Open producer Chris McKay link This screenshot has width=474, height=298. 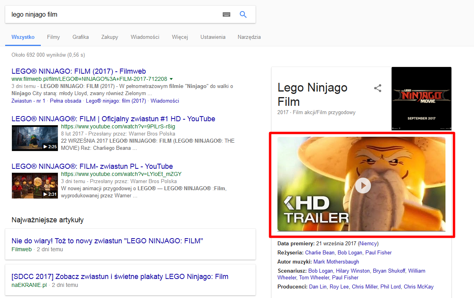click(x=419, y=287)
